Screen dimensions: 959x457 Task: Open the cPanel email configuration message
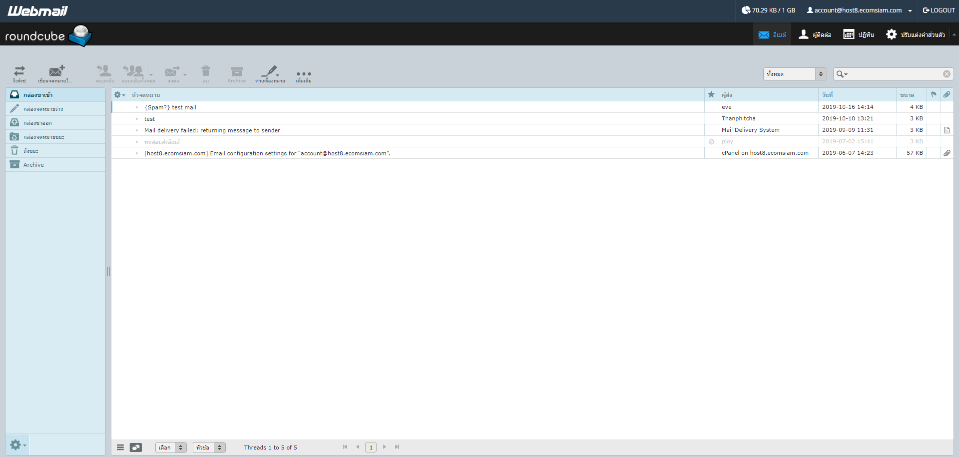[268, 153]
